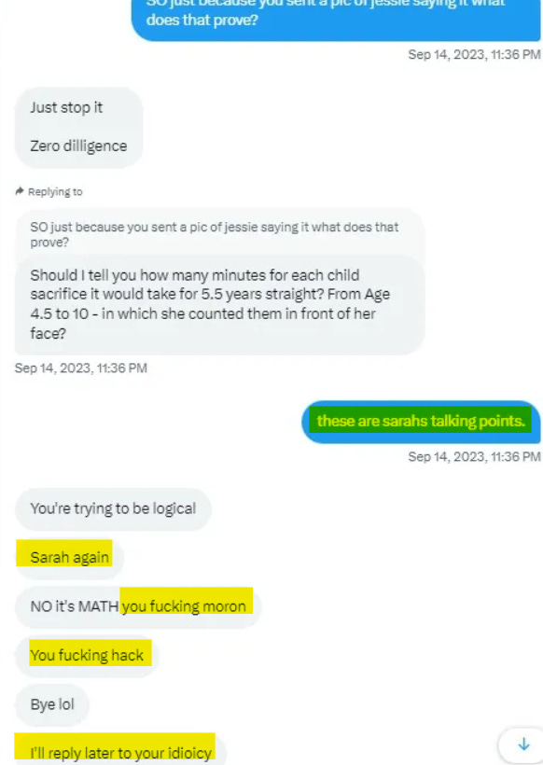Click the scroll-to-bottom down arrow button
Viewport: 543px width, 765px height.
[x=523, y=744]
